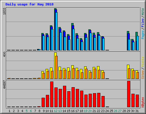Click day 12 on the x-axis

pos(56,111)
